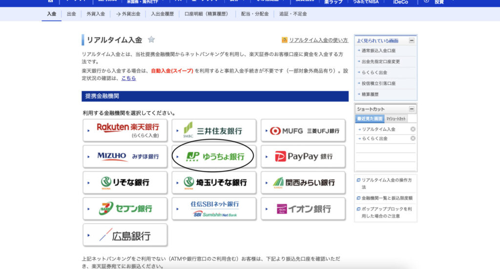Image resolution: width=500 pixels, height=269 pixels.
Task: Switch to the 最近見た画面 shortcut tab
Action: 370,119
